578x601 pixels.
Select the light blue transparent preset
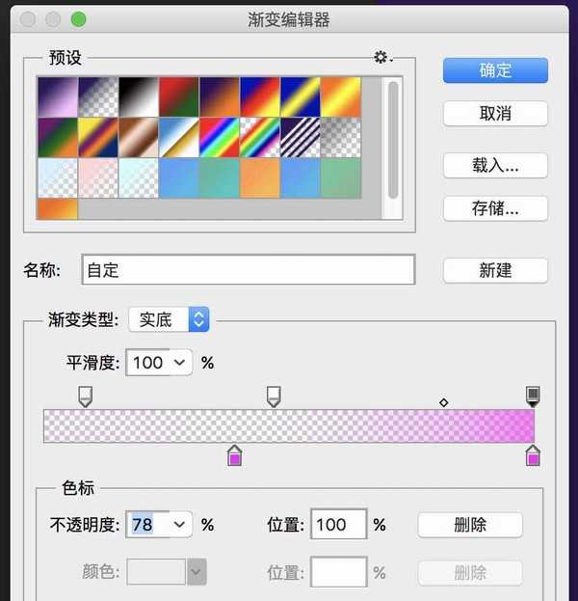coord(58,178)
